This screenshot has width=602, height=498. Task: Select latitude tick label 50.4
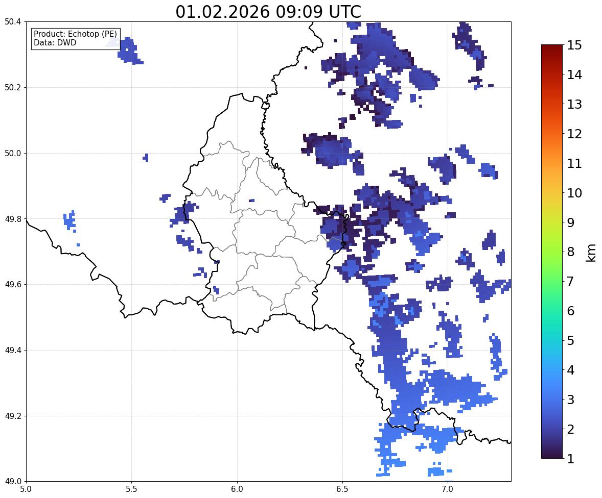click(x=13, y=22)
